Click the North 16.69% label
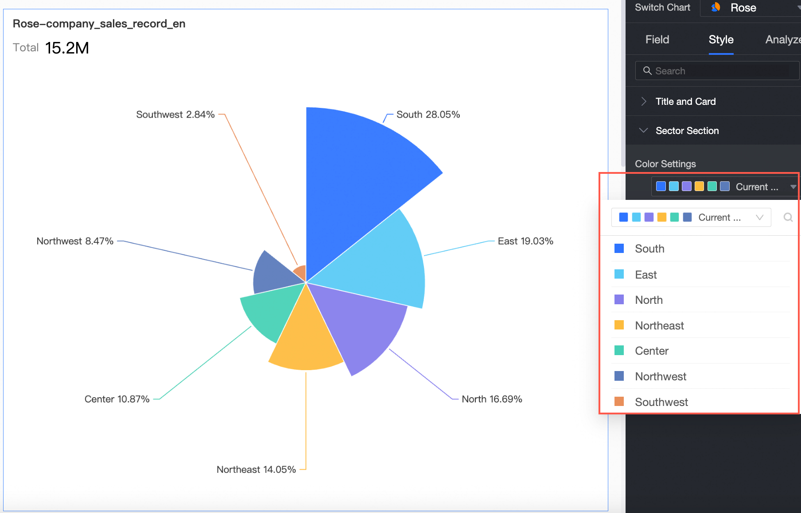Image resolution: width=801 pixels, height=513 pixels. pos(492,399)
